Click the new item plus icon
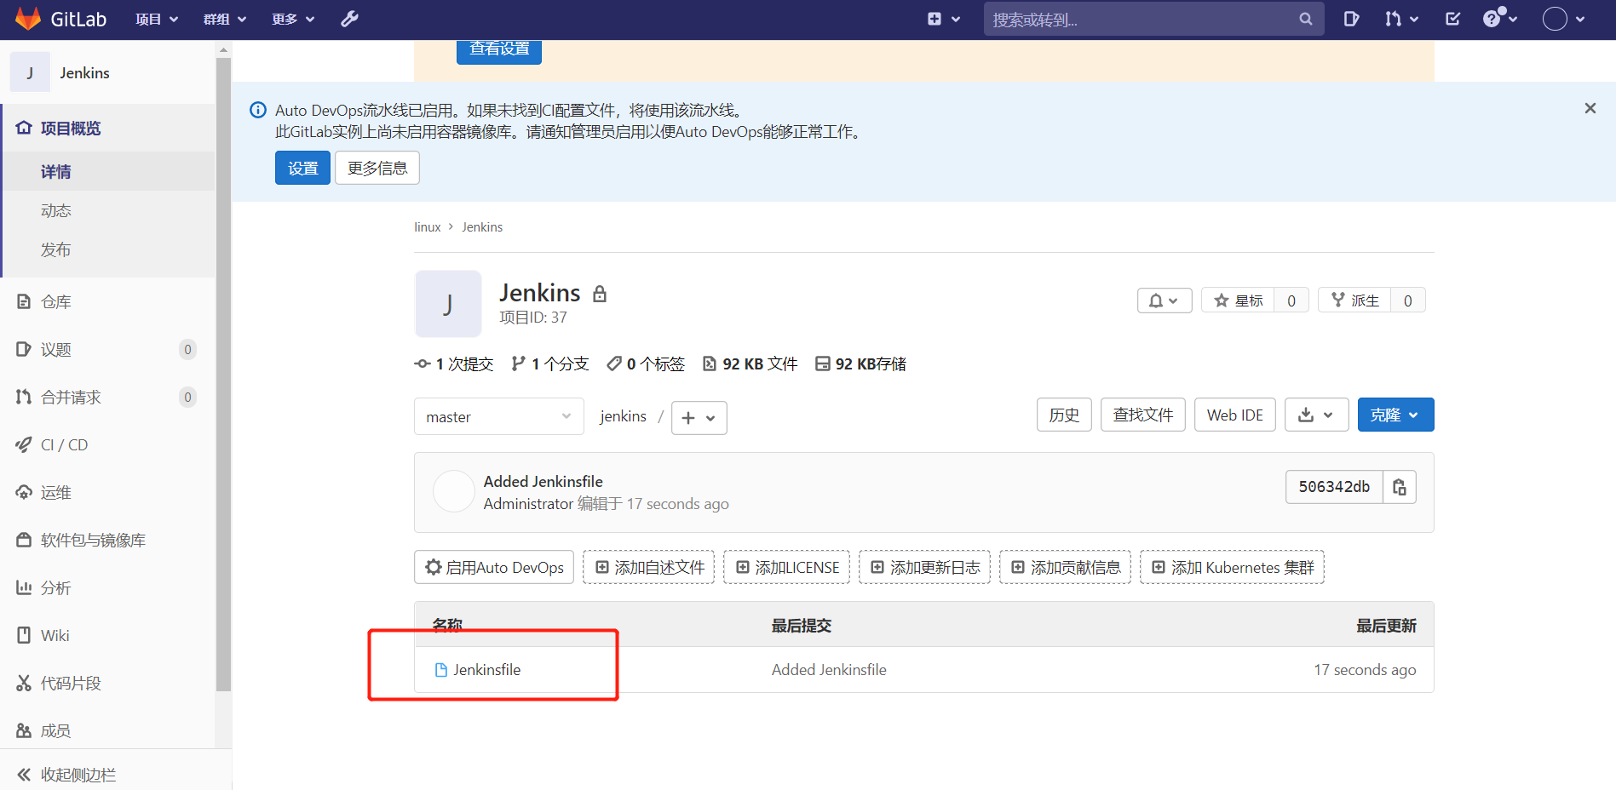Image resolution: width=1616 pixels, height=790 pixels. point(935,19)
